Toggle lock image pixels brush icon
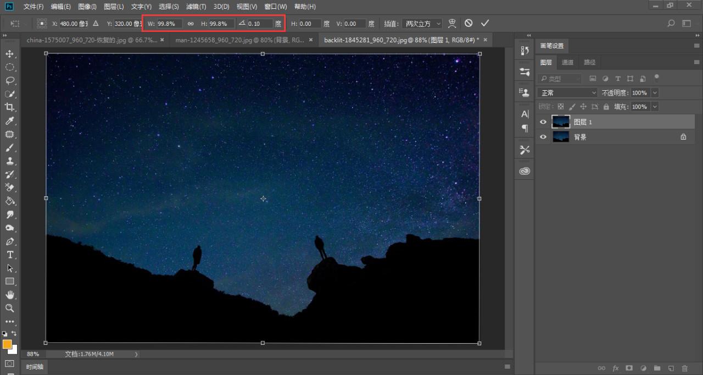 [572, 107]
